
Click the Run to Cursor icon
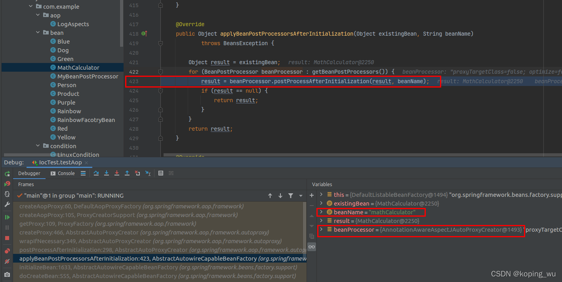coord(148,173)
